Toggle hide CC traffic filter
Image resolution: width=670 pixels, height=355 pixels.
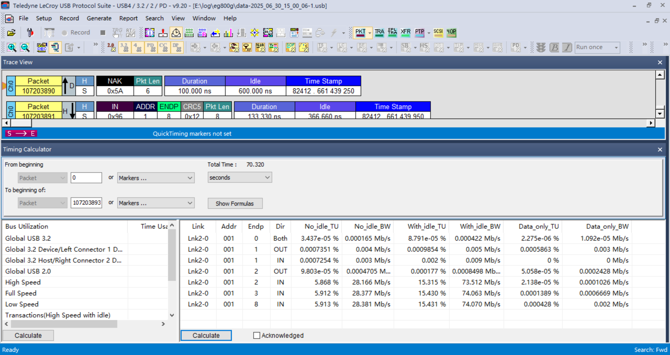pyautogui.click(x=164, y=47)
